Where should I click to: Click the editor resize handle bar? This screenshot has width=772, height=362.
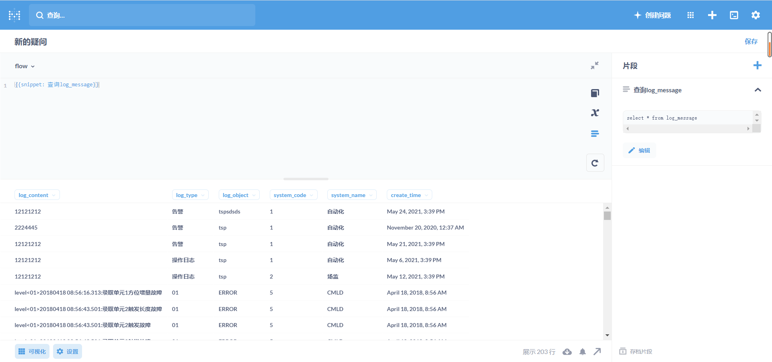pos(306,179)
